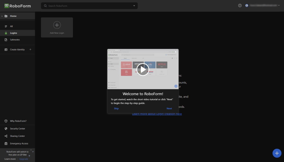Click Next in the welcome dialog
Viewport: 284px width, 162px height.
click(x=169, y=109)
